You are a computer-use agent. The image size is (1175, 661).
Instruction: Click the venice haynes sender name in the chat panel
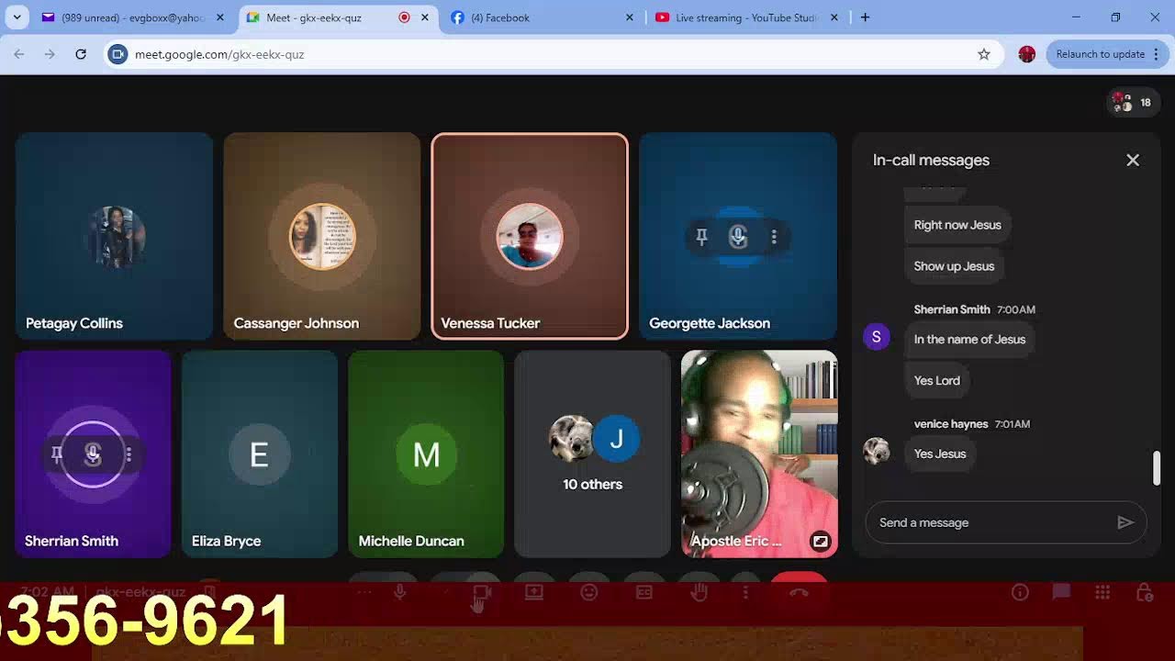click(951, 424)
